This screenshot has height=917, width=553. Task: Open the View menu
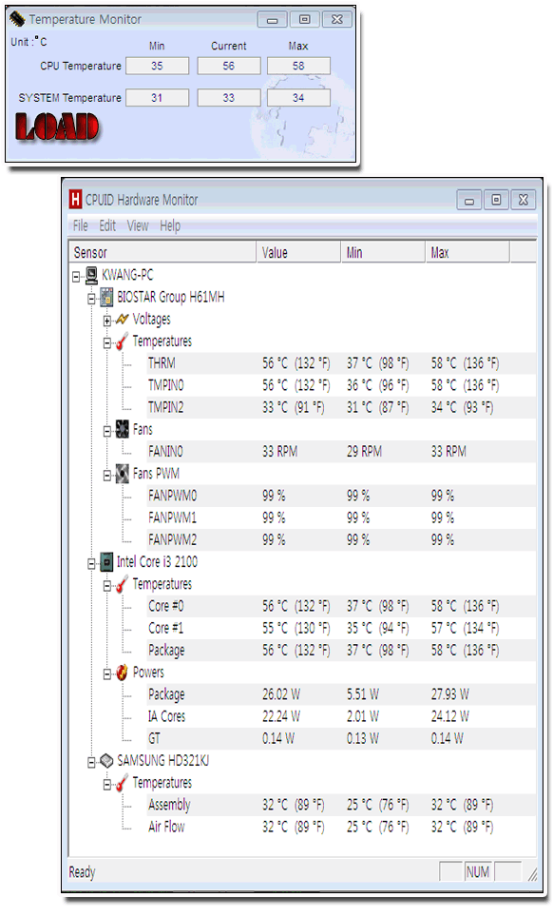[x=138, y=225]
